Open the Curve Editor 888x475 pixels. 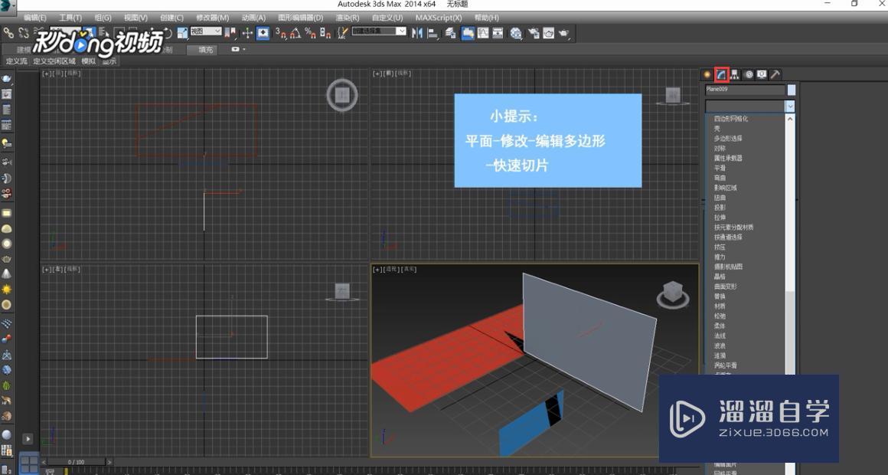(482, 33)
